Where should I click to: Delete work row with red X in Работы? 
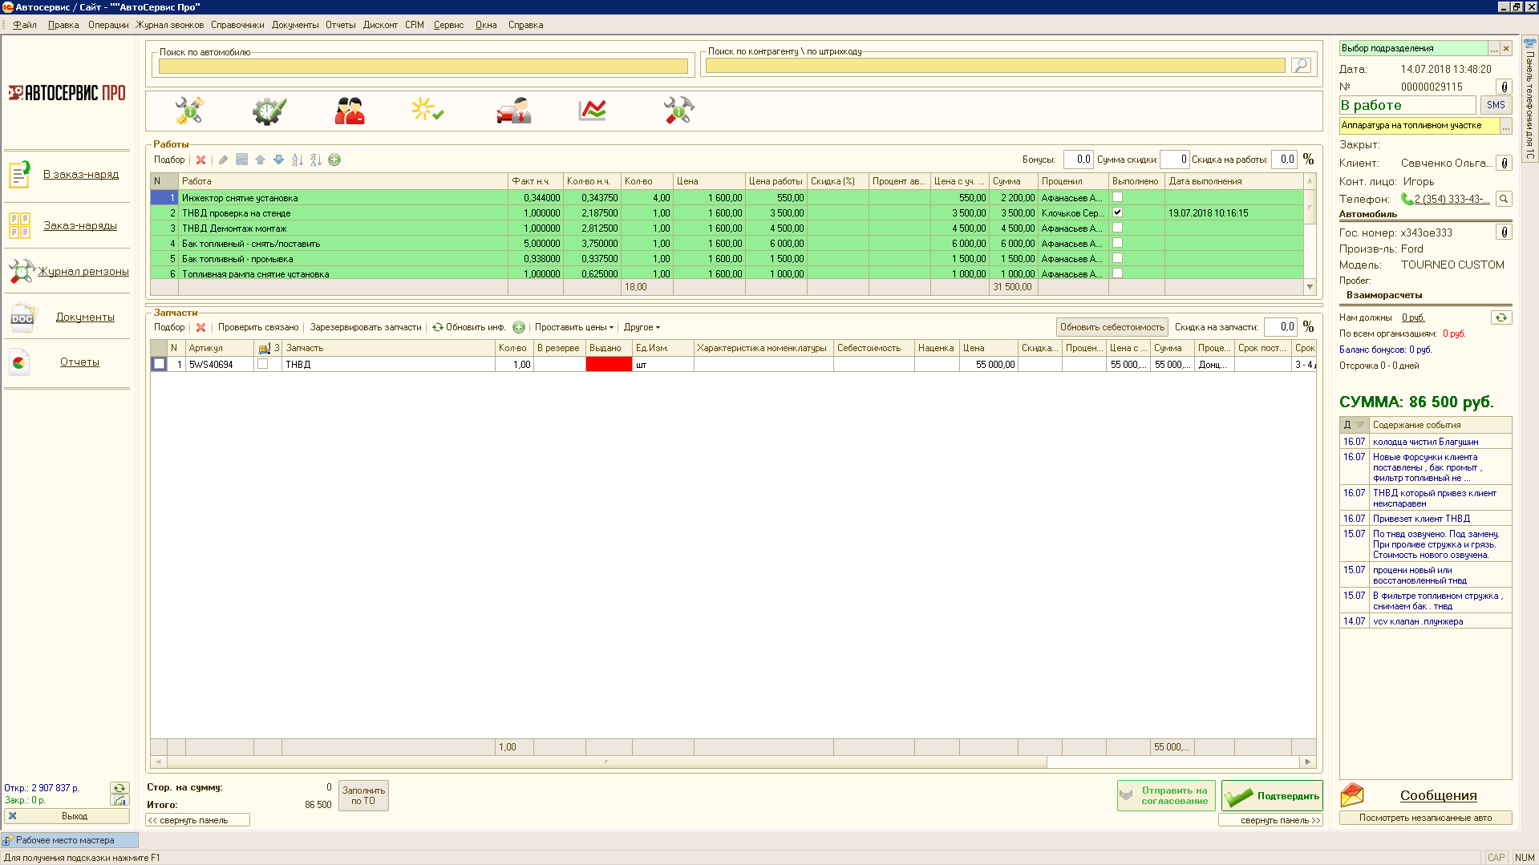[x=201, y=160]
